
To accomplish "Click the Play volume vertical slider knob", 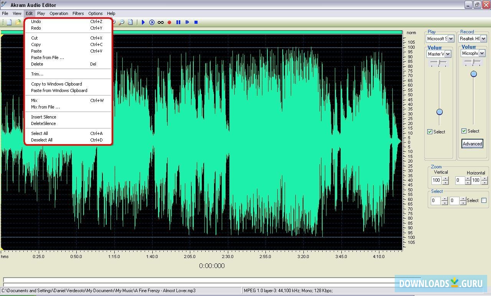I will pos(440,112).
